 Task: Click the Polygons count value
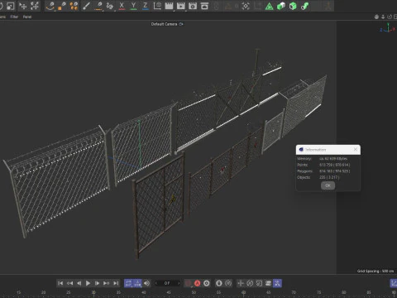pyautogui.click(x=335, y=171)
